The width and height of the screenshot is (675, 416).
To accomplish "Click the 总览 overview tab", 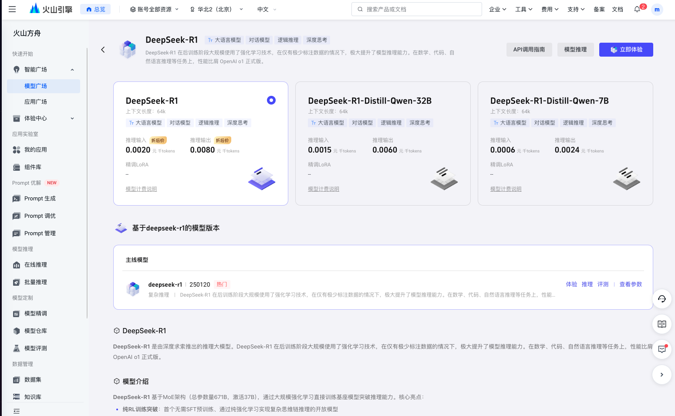I will point(95,9).
